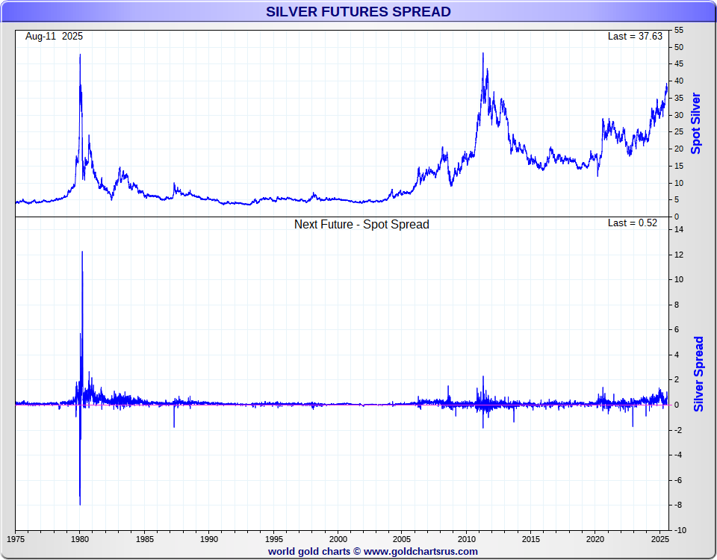717x560 pixels.
Task: Click the 2010 year label
Action: click(466, 539)
